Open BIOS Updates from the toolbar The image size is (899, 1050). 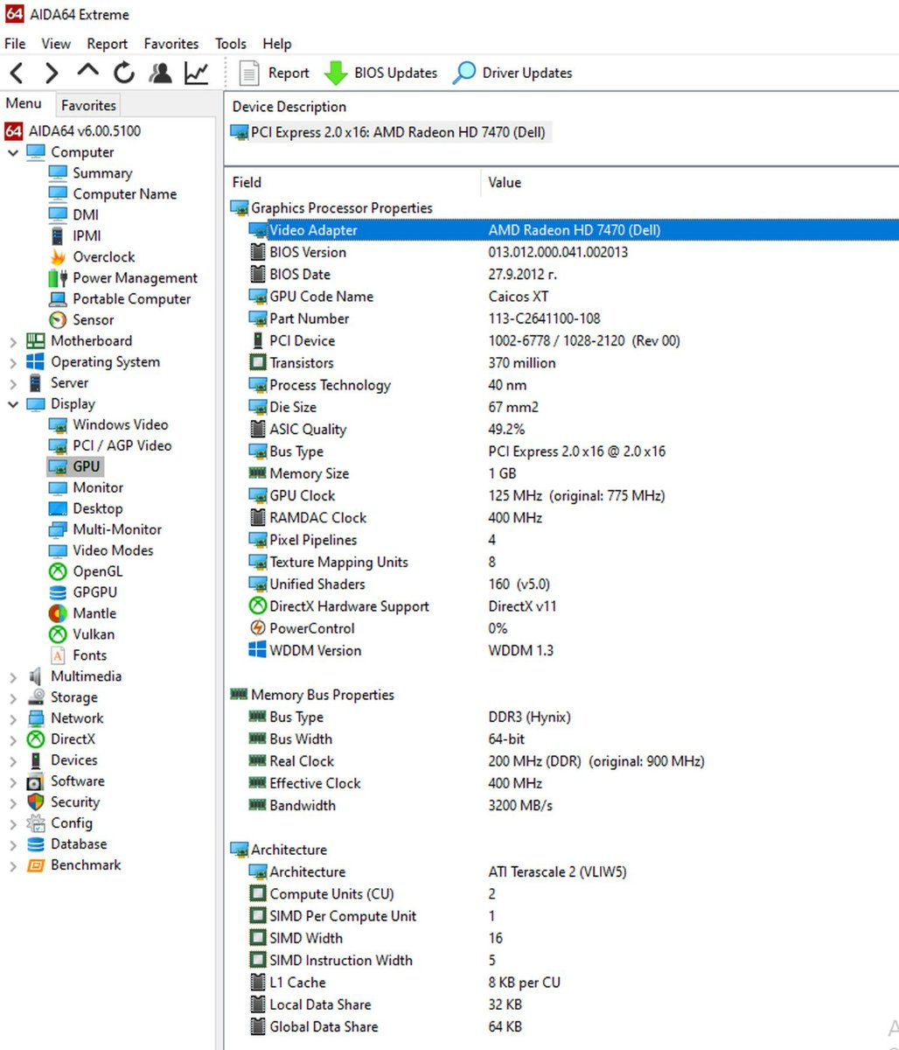click(380, 73)
